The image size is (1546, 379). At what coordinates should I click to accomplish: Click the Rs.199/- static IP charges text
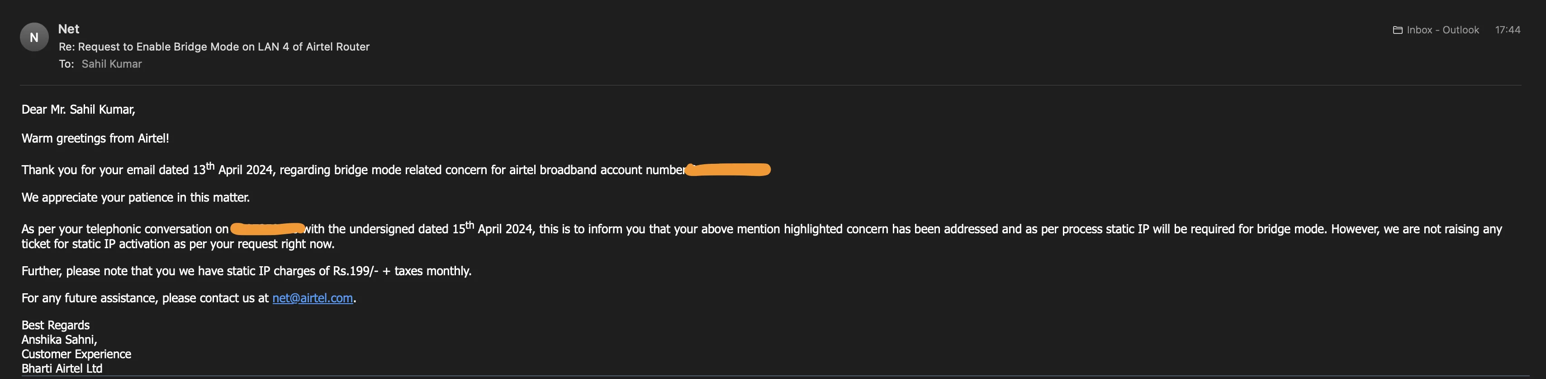pyautogui.click(x=356, y=271)
